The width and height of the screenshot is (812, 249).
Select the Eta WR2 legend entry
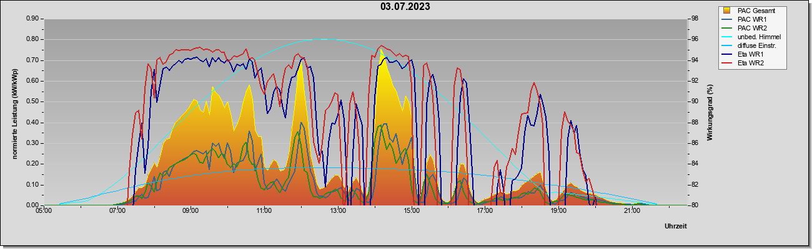(x=750, y=63)
